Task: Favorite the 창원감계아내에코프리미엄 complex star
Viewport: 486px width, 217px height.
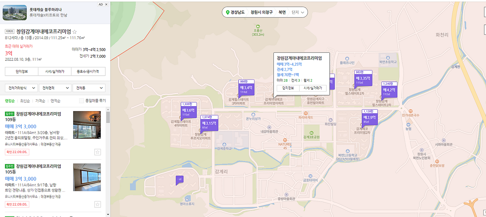Action: [x=75, y=31]
